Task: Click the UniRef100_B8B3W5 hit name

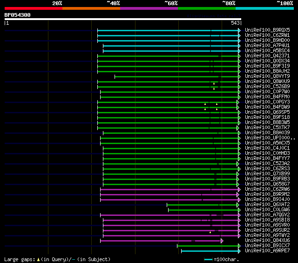Action: pyautogui.click(x=267, y=123)
